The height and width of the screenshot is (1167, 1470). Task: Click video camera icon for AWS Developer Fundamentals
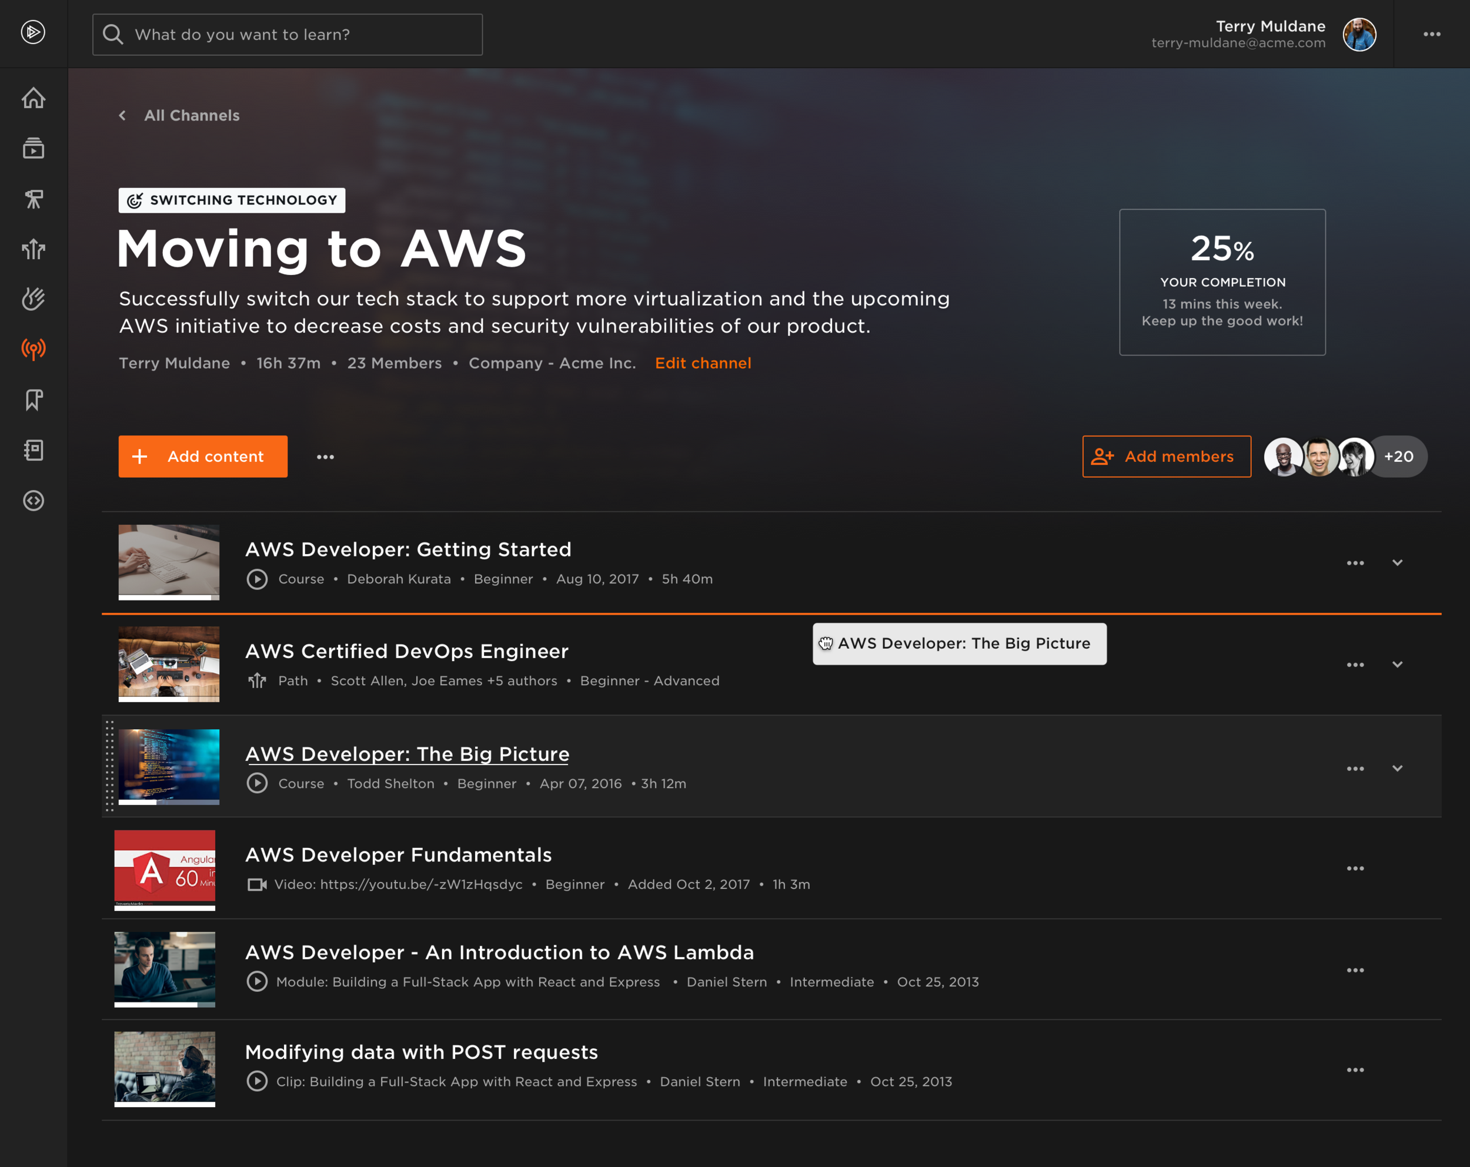click(257, 884)
